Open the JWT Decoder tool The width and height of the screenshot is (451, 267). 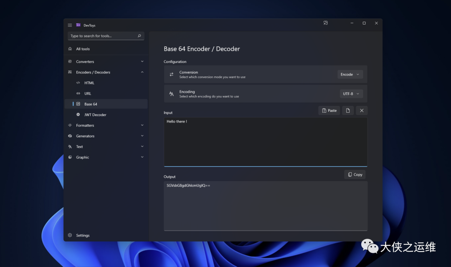tap(106, 115)
